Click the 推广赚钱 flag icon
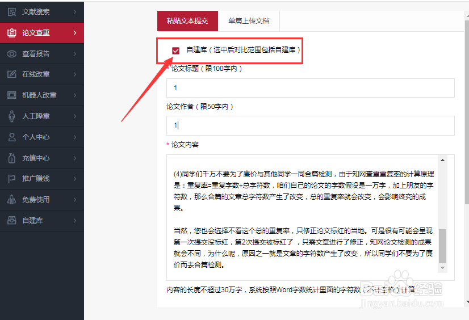 click(x=12, y=179)
